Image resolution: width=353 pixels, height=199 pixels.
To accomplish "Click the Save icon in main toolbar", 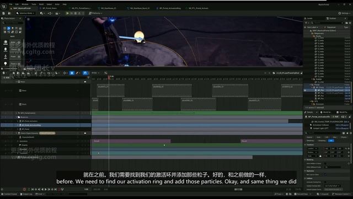I will [x=4, y=13].
